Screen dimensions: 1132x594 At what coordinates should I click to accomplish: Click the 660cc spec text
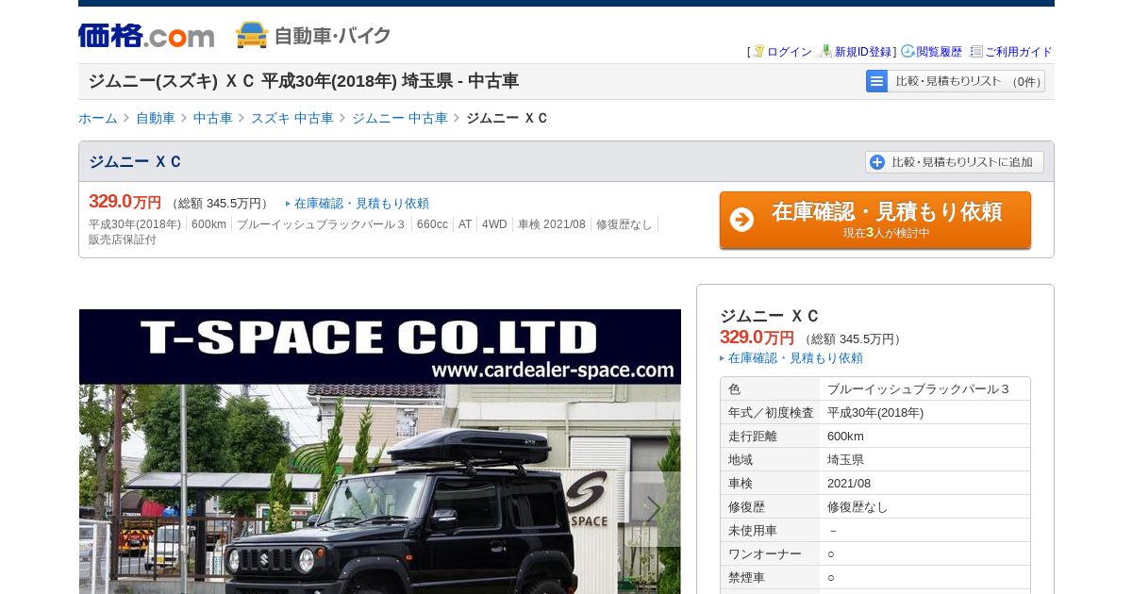[x=432, y=224]
